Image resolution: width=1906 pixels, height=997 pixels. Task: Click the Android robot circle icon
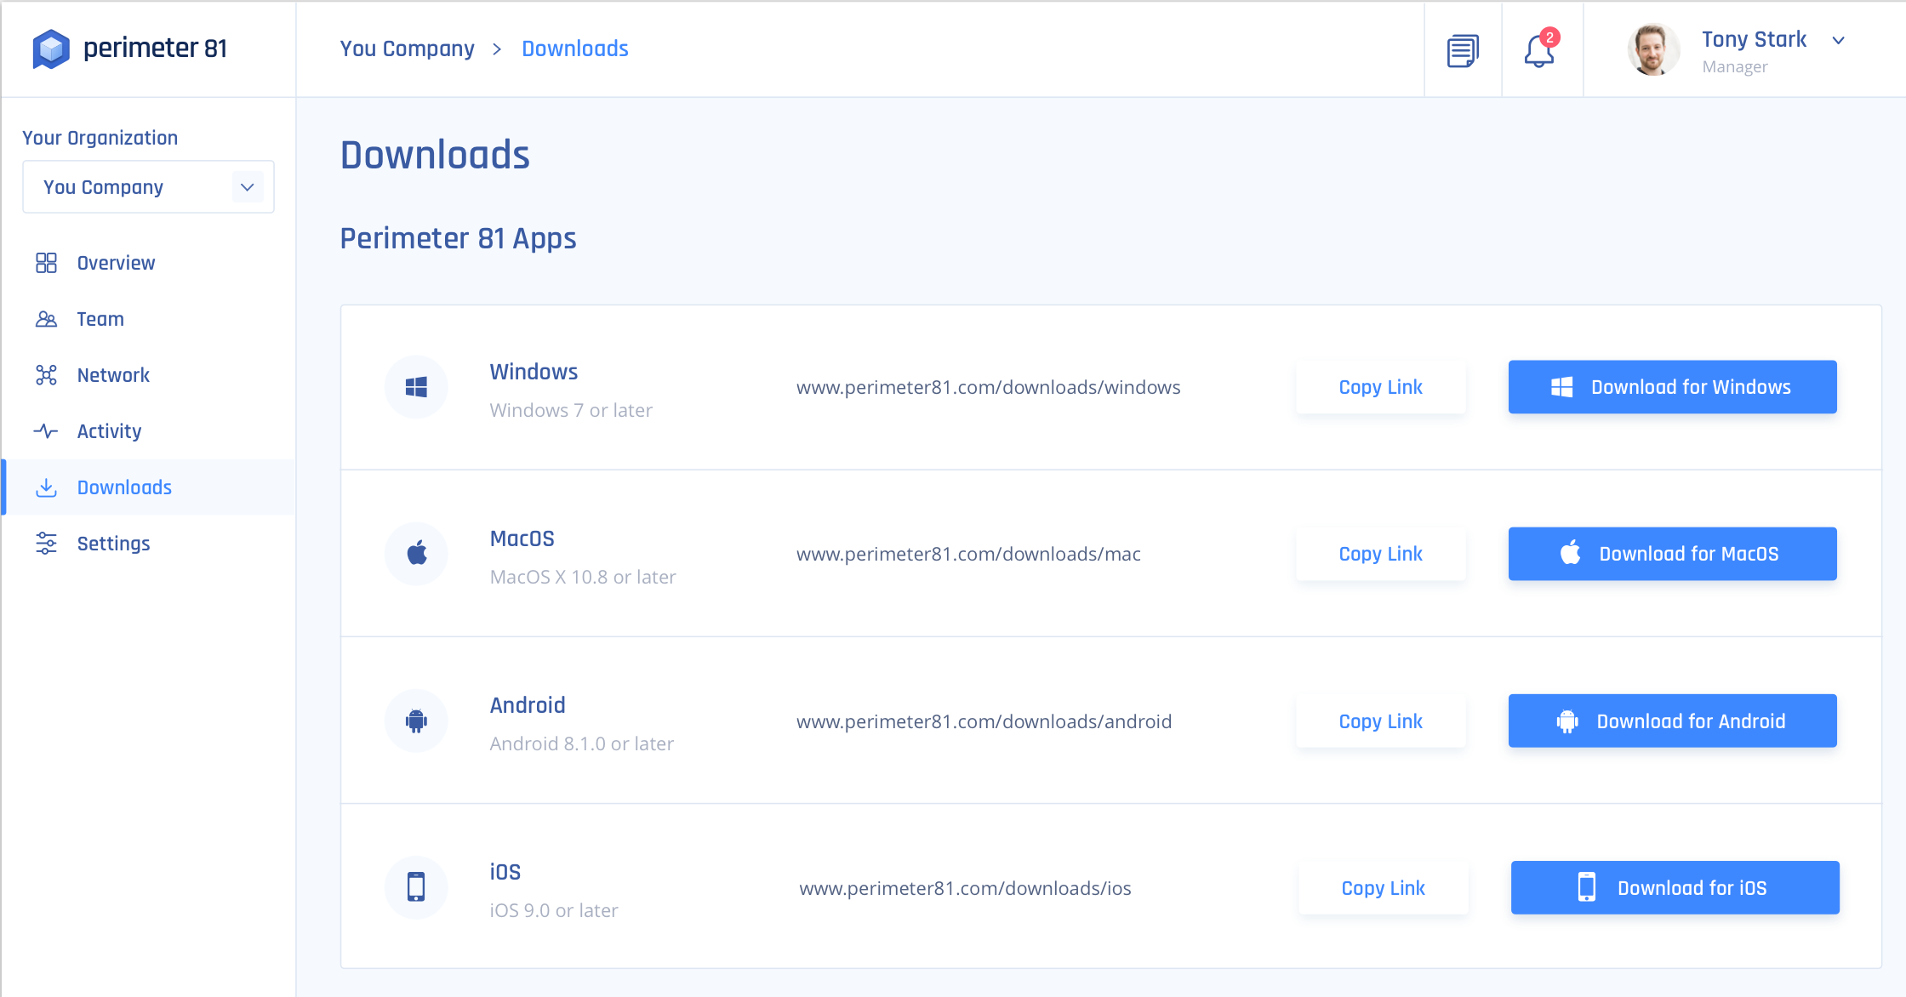[416, 721]
